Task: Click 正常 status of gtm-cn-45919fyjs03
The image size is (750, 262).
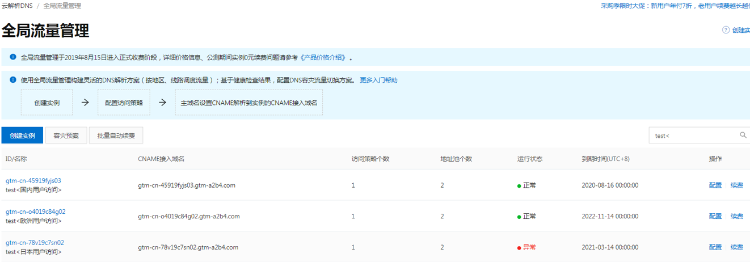Action: (x=526, y=185)
